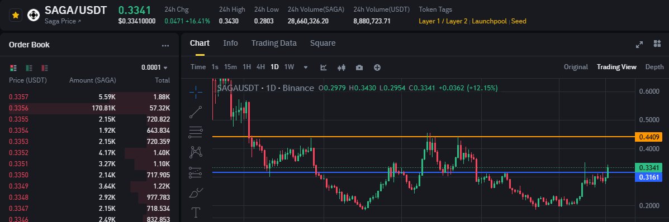Click the 0.3357 ask price row
This screenshot has width=669, height=222.
89,97
